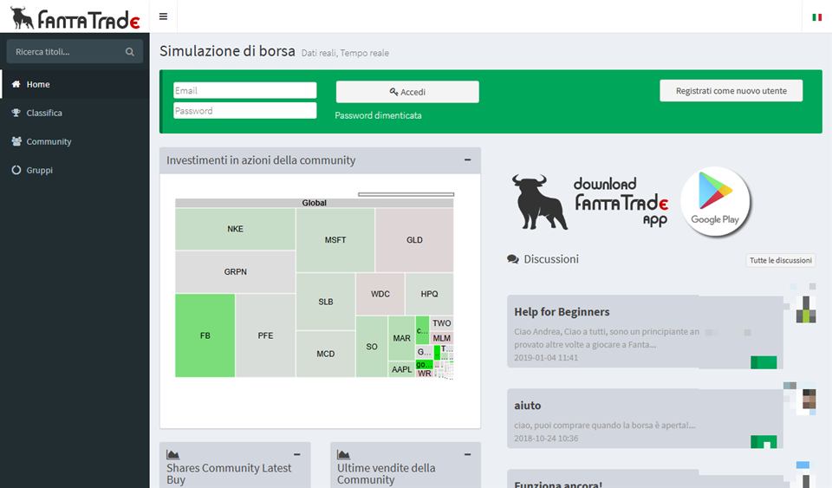Select the MCD treemap tile

[x=326, y=354]
